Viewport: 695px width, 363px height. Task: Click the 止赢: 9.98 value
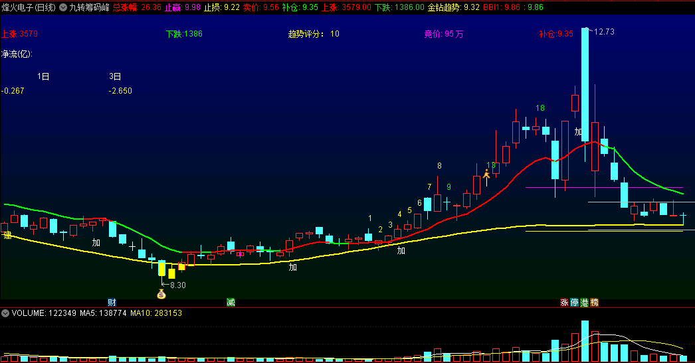[183, 7]
